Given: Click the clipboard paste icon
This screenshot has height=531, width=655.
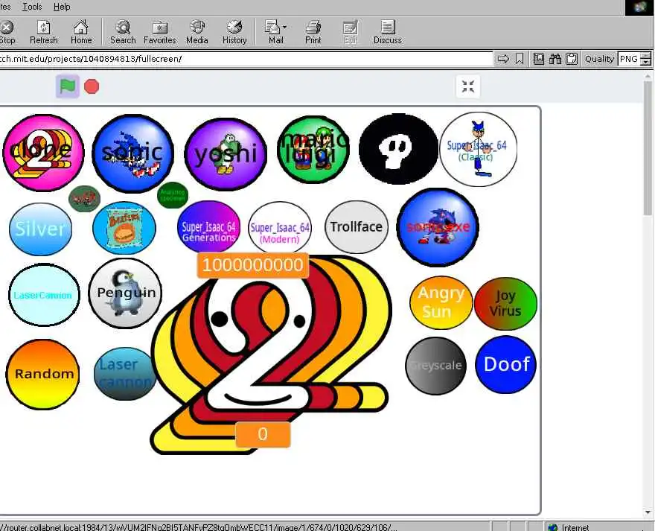Looking at the screenshot, I should coord(572,59).
